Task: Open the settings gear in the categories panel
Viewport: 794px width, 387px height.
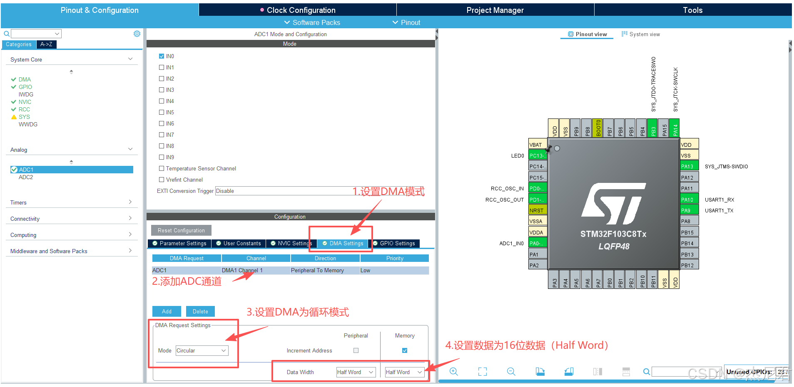Action: point(137,34)
